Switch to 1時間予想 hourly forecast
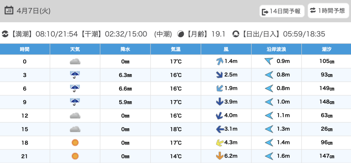 coord(327,11)
